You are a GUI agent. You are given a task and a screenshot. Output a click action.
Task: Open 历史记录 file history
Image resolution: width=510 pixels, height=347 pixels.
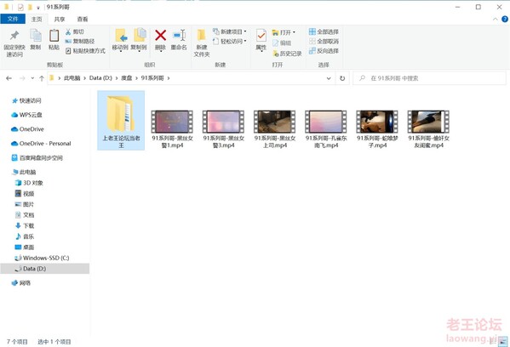287,54
